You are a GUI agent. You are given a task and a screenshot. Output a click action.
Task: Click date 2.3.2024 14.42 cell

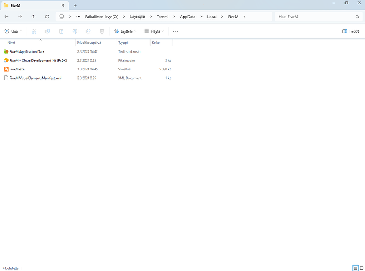(88, 51)
